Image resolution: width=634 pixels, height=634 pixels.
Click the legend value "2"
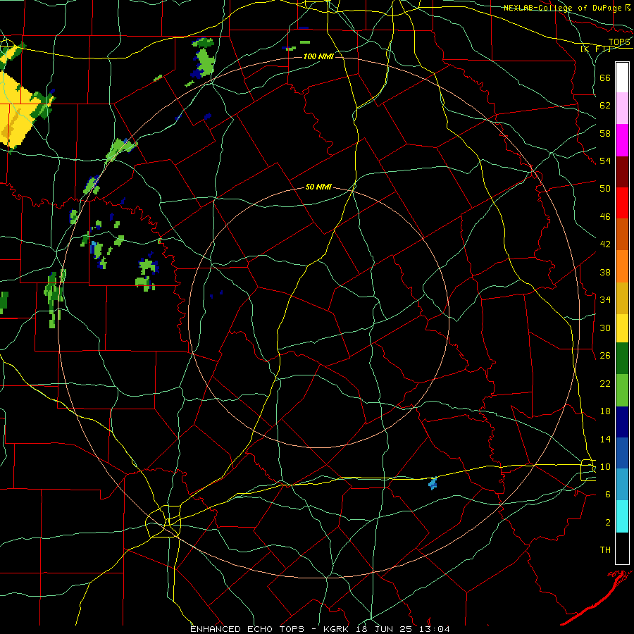pos(607,523)
